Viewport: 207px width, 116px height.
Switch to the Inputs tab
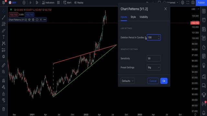(x=124, y=17)
